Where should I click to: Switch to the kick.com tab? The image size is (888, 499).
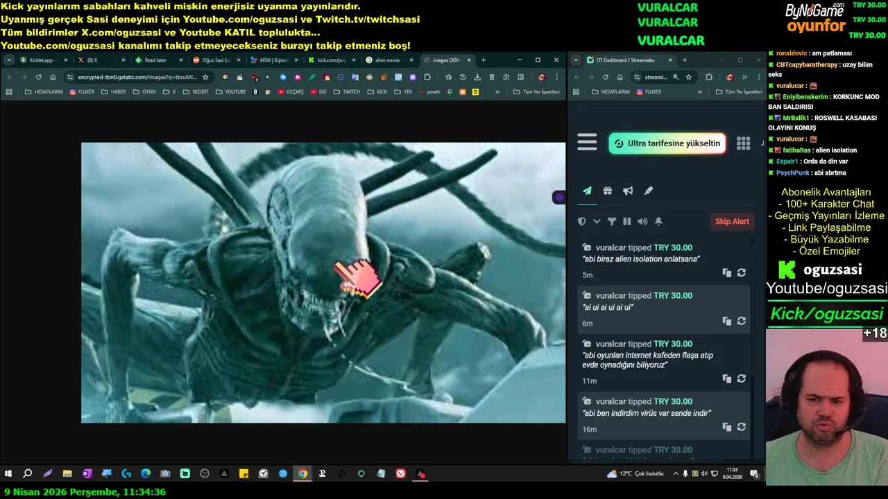click(x=331, y=60)
